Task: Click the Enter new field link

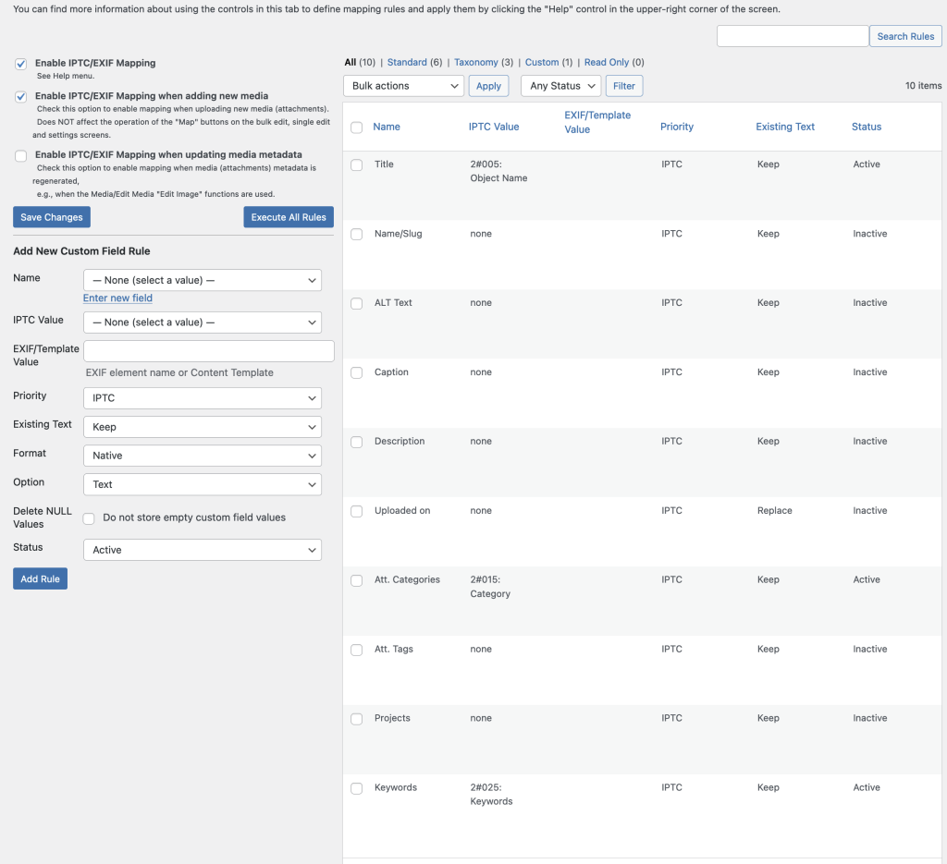Action: (117, 298)
